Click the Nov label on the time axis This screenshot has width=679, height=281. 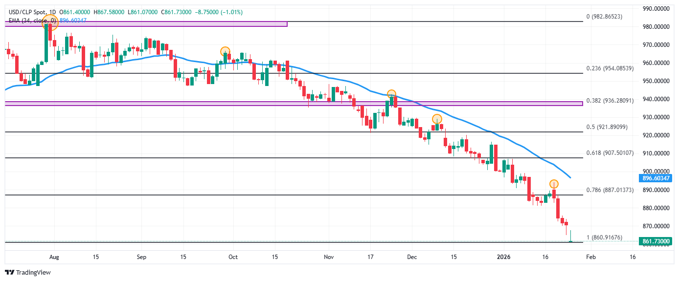328,257
